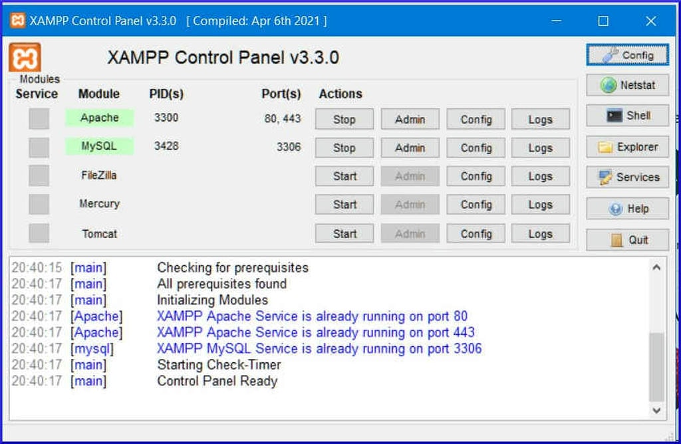This screenshot has height=444, width=681.
Task: Toggle MySQL service install checkbox
Action: pyautogui.click(x=39, y=148)
